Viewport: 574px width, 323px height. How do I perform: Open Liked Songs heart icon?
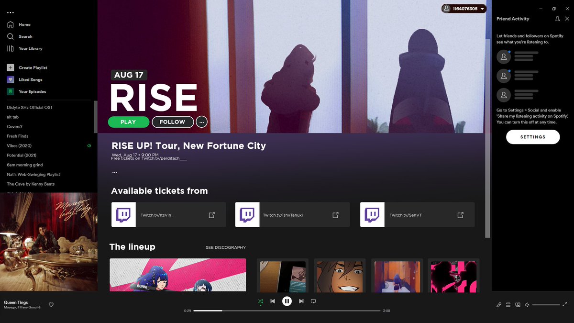[x=11, y=79]
